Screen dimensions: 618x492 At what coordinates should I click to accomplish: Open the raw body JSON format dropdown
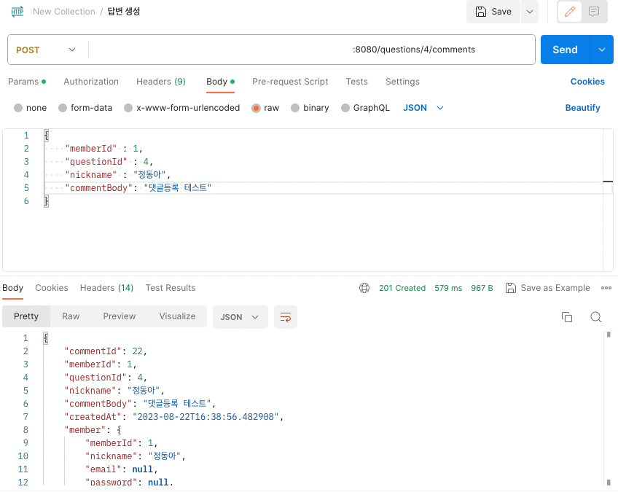tap(423, 108)
